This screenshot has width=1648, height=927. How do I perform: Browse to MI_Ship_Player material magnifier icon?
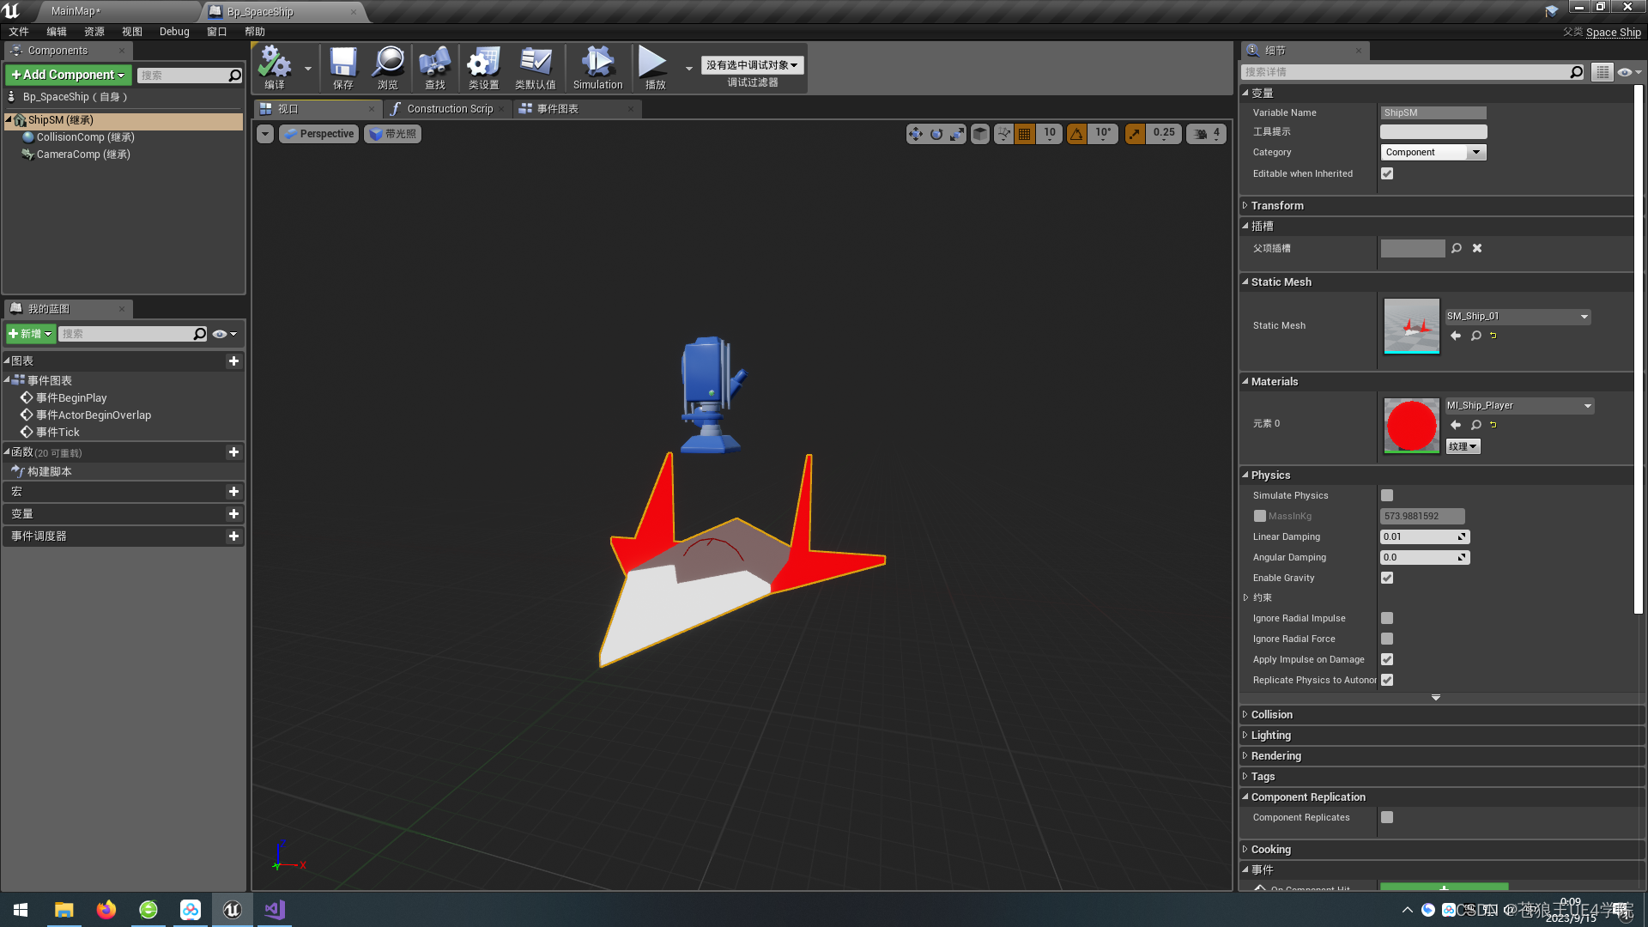click(x=1476, y=425)
